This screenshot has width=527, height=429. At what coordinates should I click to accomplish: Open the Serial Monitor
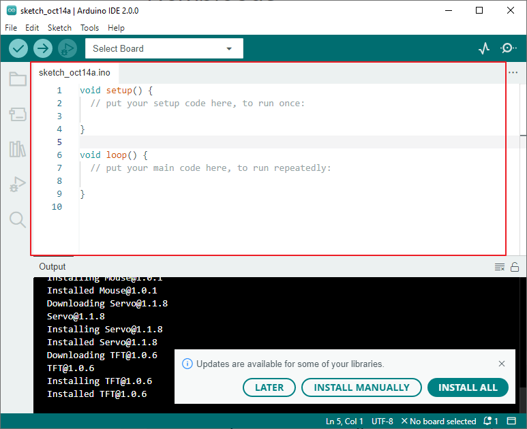pos(508,48)
